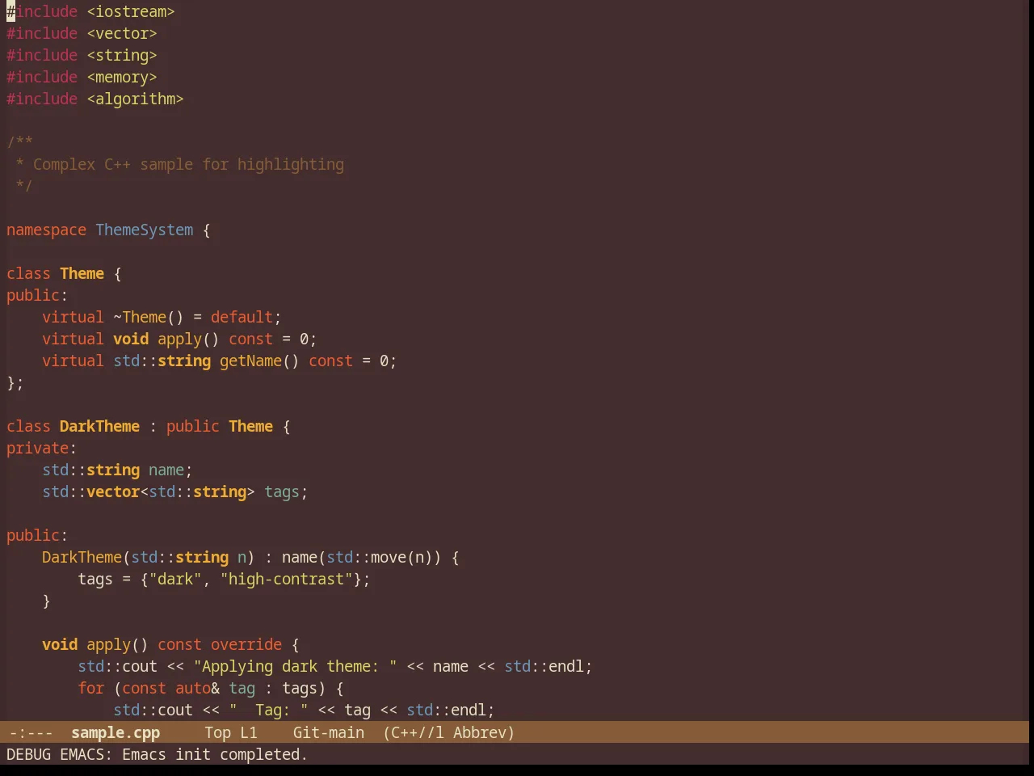Click on 'name;' member variable declaration

click(x=170, y=470)
